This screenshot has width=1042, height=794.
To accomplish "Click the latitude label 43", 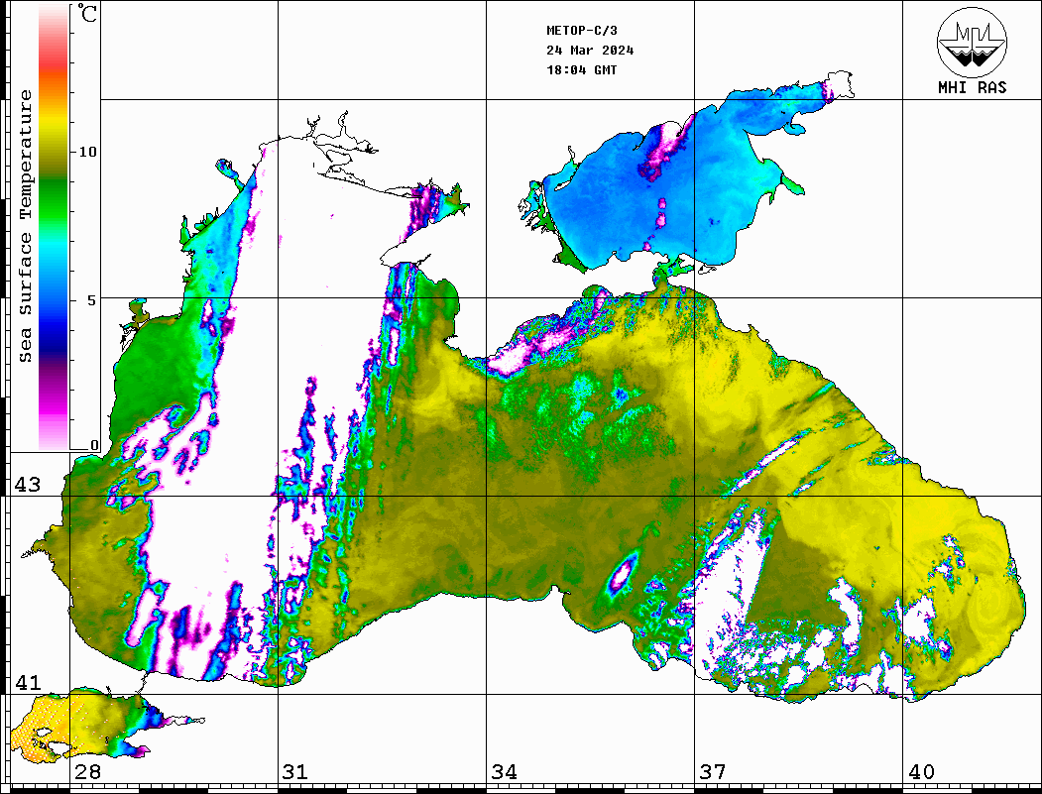I will (x=28, y=485).
